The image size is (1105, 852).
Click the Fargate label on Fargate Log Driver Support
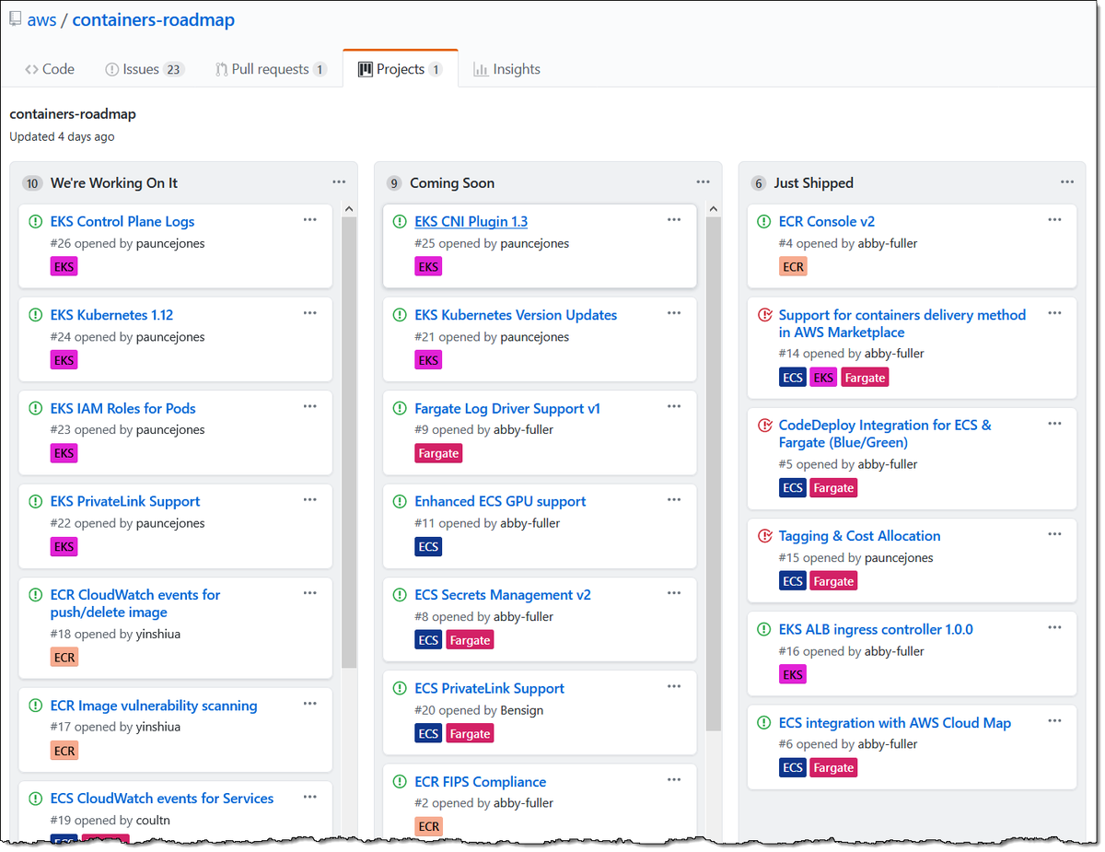pyautogui.click(x=438, y=453)
